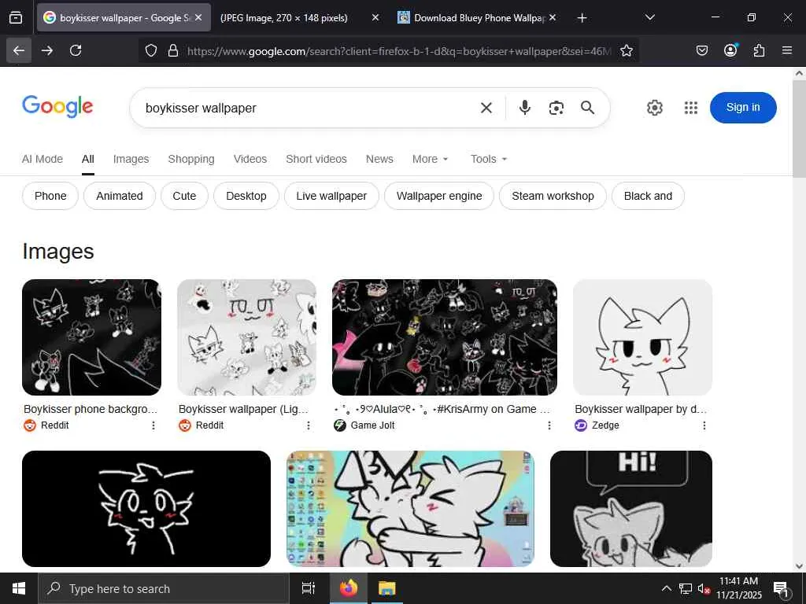Filter results with the Cute chip
This screenshot has height=604, width=806.
184,196
